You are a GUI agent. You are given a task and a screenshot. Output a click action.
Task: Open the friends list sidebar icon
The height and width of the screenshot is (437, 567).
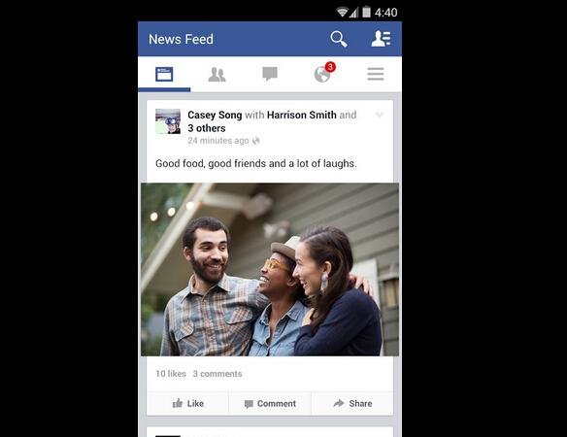click(x=382, y=39)
